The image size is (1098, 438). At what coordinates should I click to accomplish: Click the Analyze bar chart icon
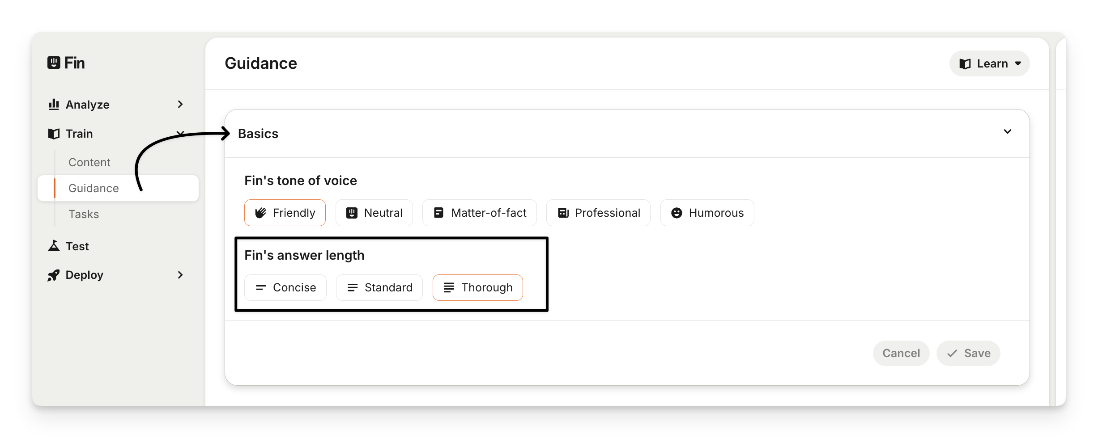(54, 105)
